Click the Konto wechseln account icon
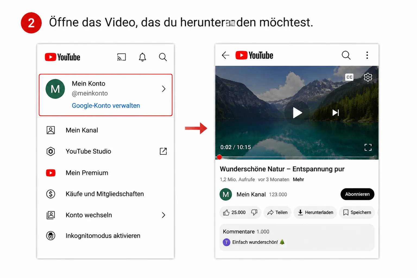 point(51,215)
